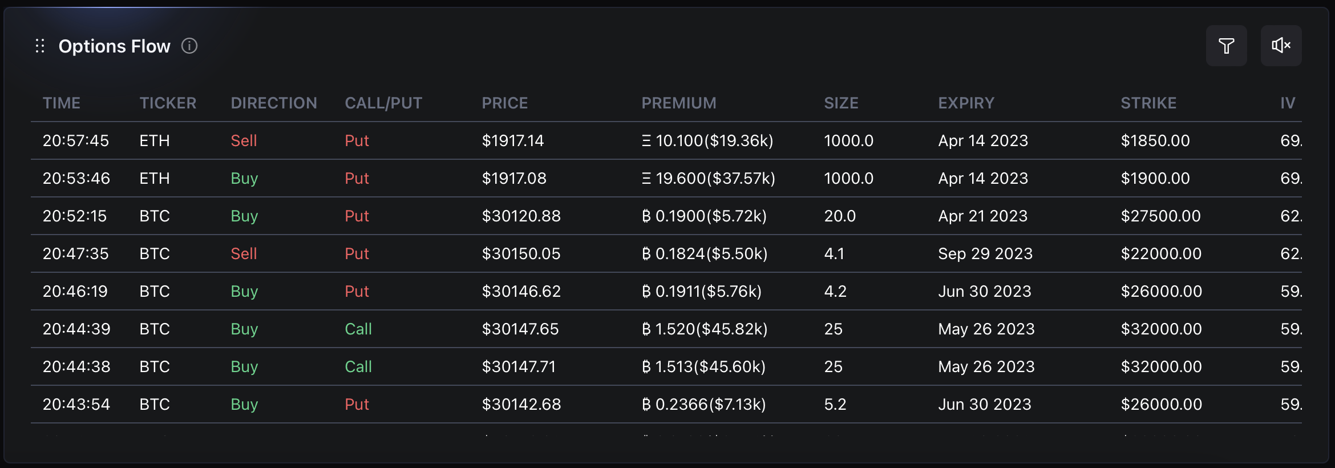The width and height of the screenshot is (1335, 468).
Task: Click the Options Flow info icon
Action: 189,46
